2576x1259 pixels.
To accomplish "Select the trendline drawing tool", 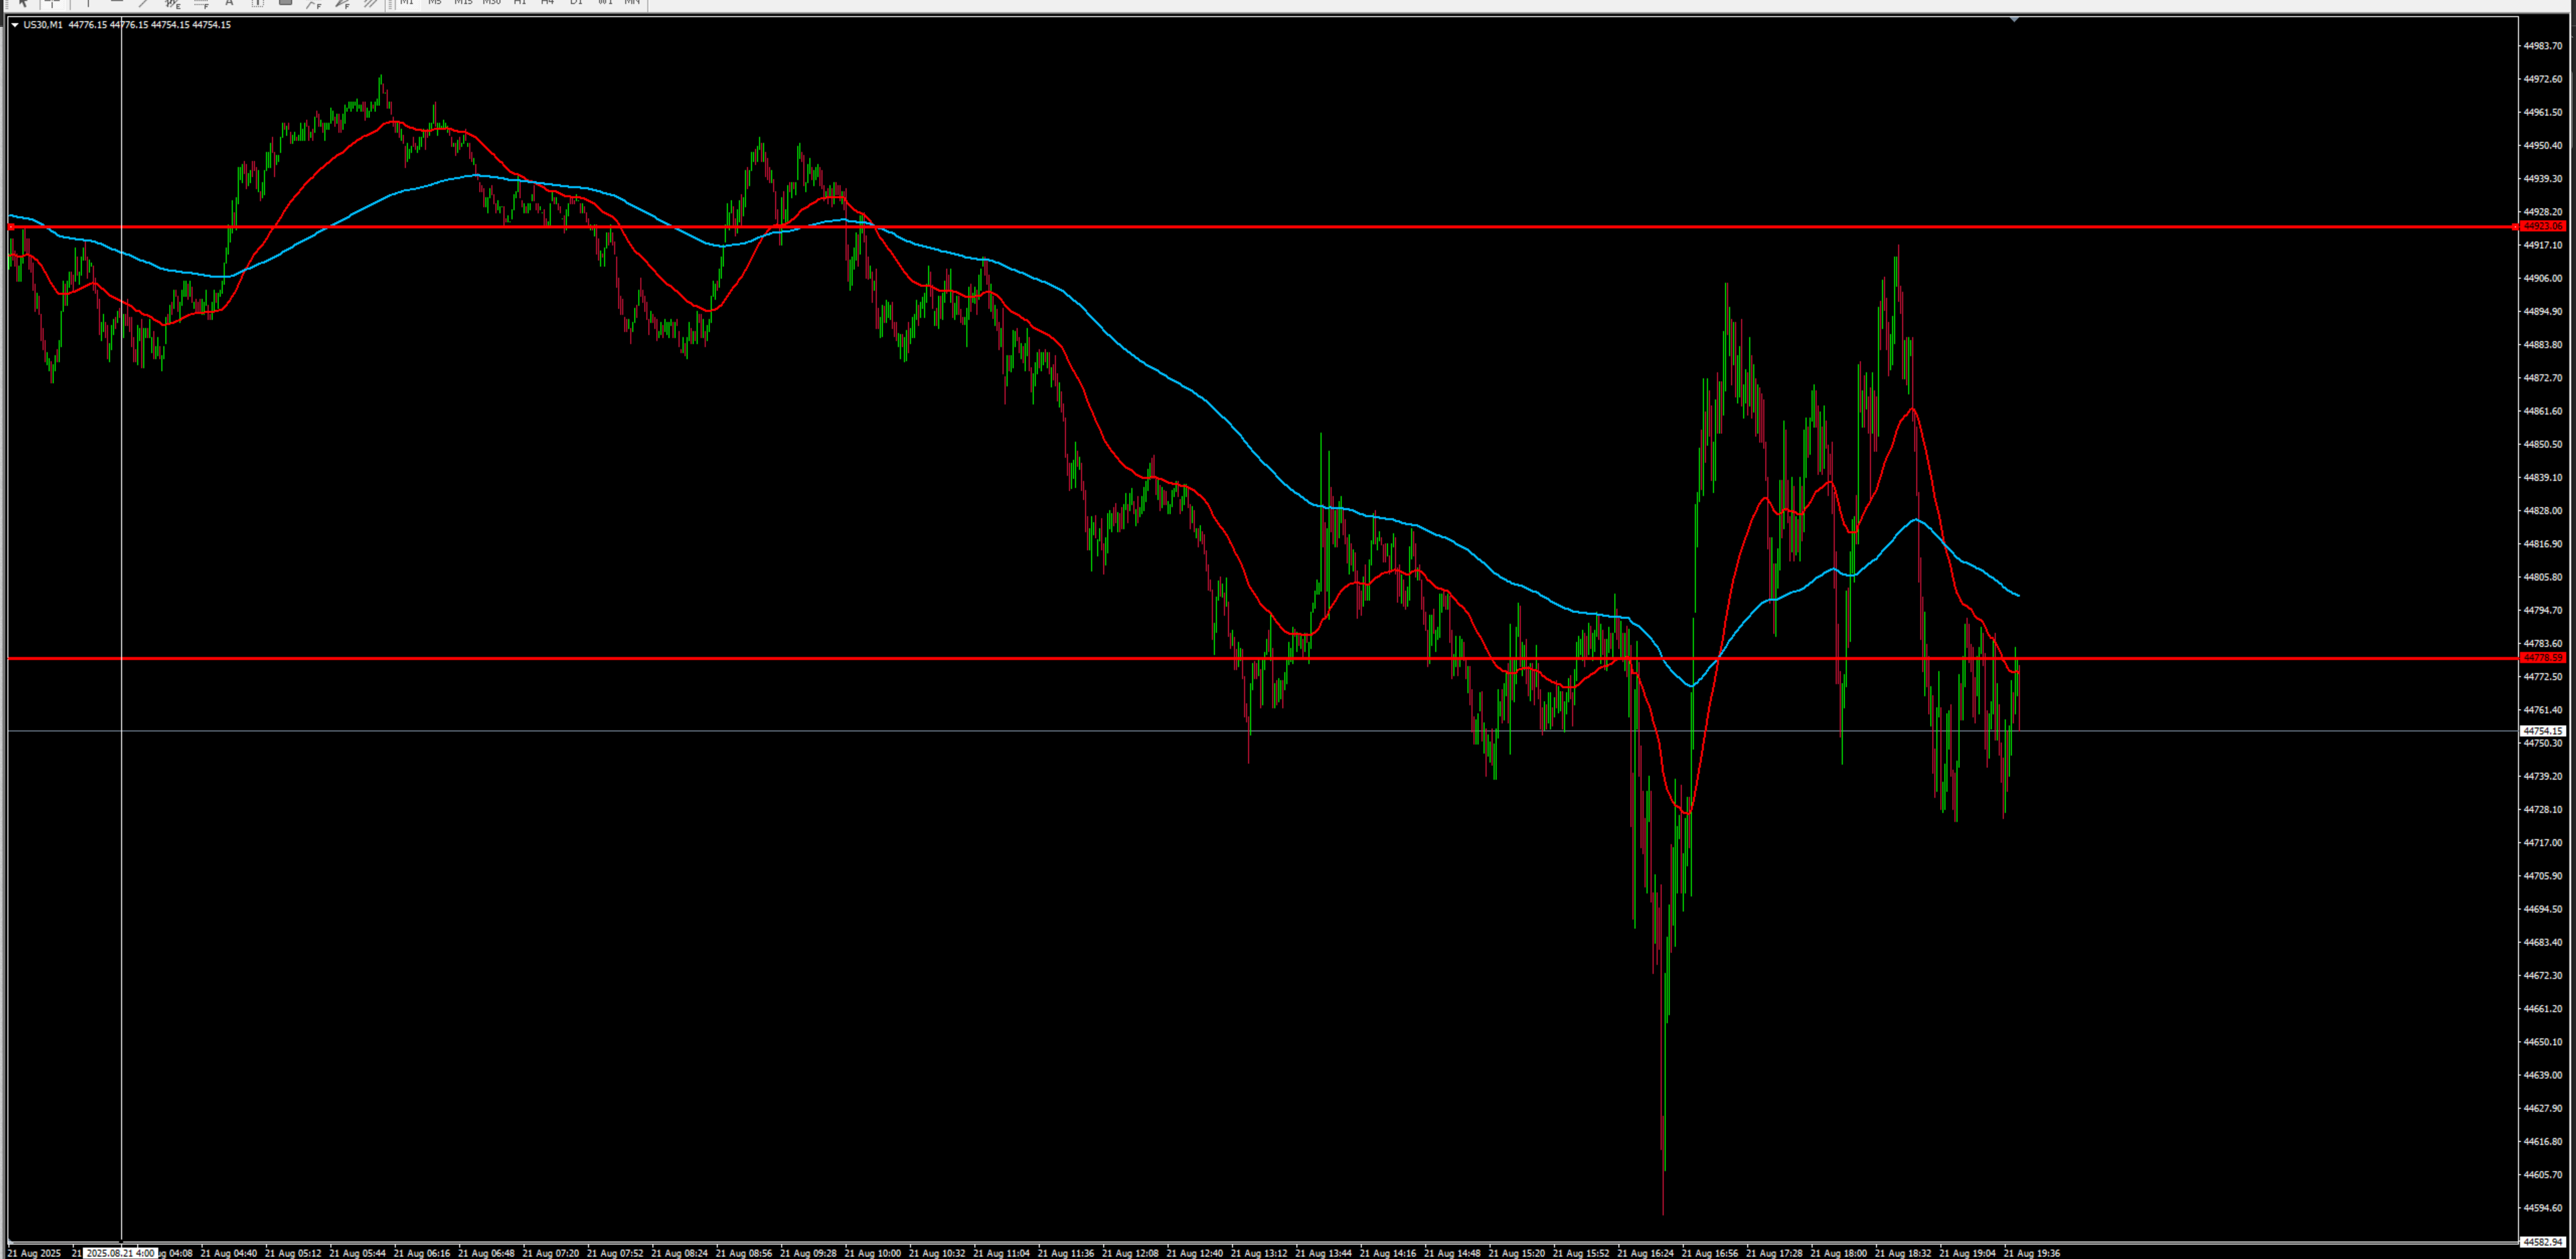I will click(x=144, y=3).
